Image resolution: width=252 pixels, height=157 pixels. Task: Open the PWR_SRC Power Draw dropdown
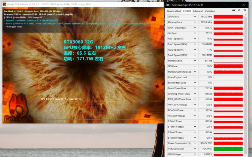(x=195, y=99)
